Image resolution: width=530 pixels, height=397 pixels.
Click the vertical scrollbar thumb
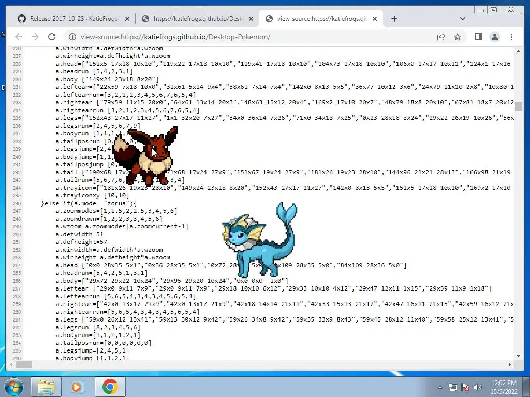coord(518,107)
